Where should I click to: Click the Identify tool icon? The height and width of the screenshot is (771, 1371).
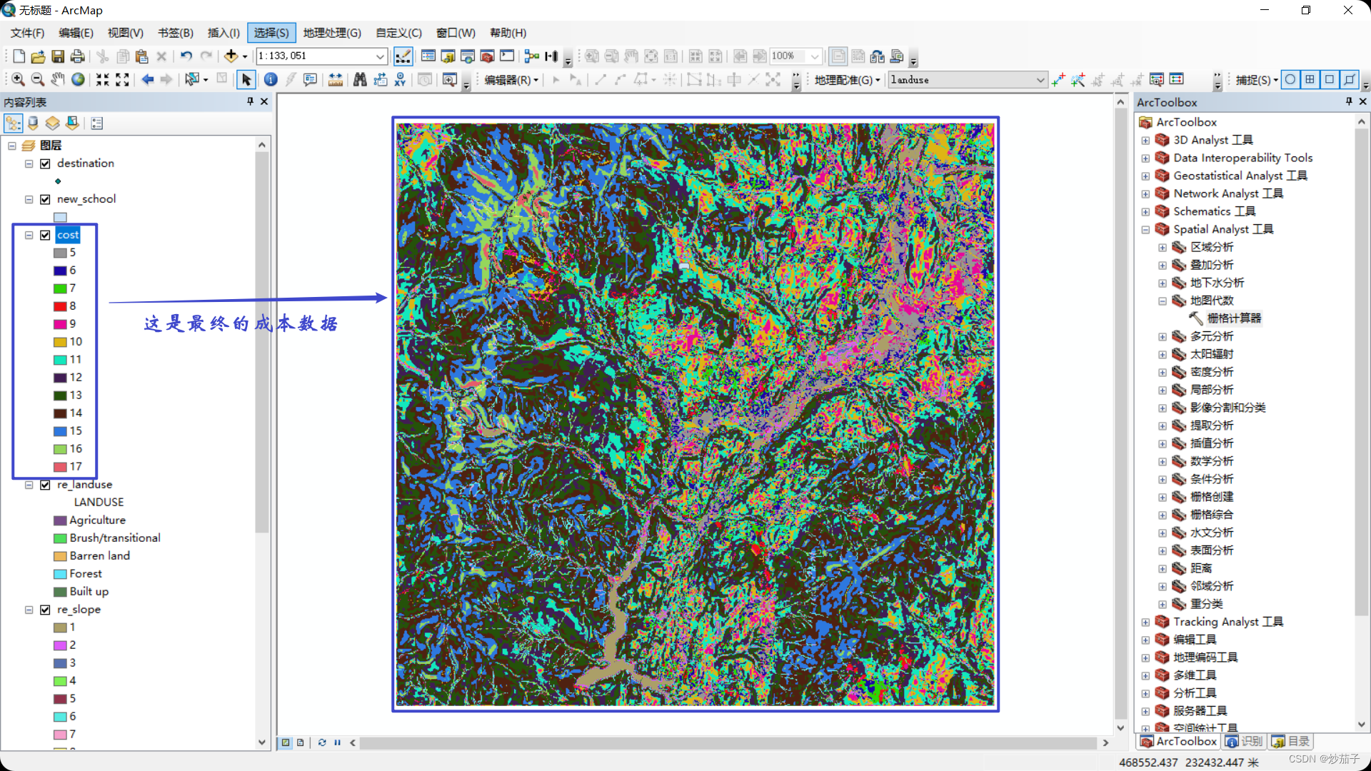(271, 79)
